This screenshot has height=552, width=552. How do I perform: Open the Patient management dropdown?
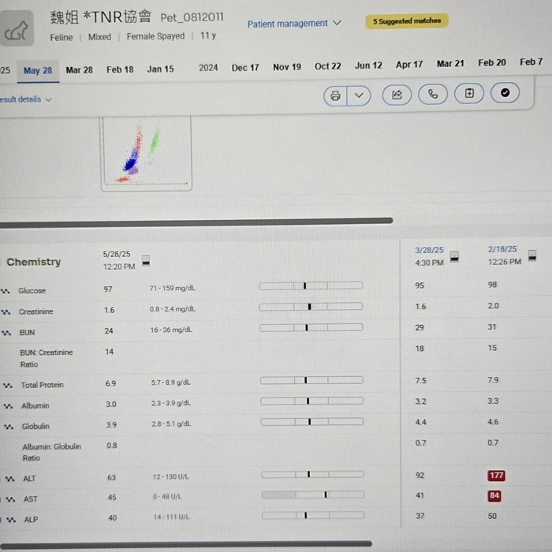coord(294,24)
